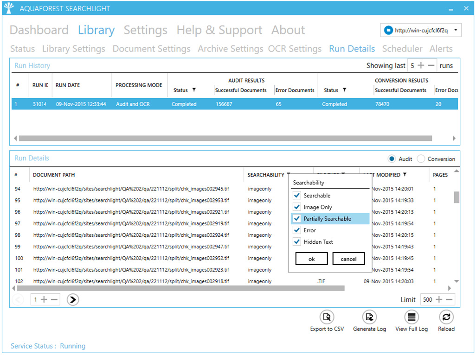Click the page number field showing 1
The height and width of the screenshot is (355, 476).
(36, 299)
